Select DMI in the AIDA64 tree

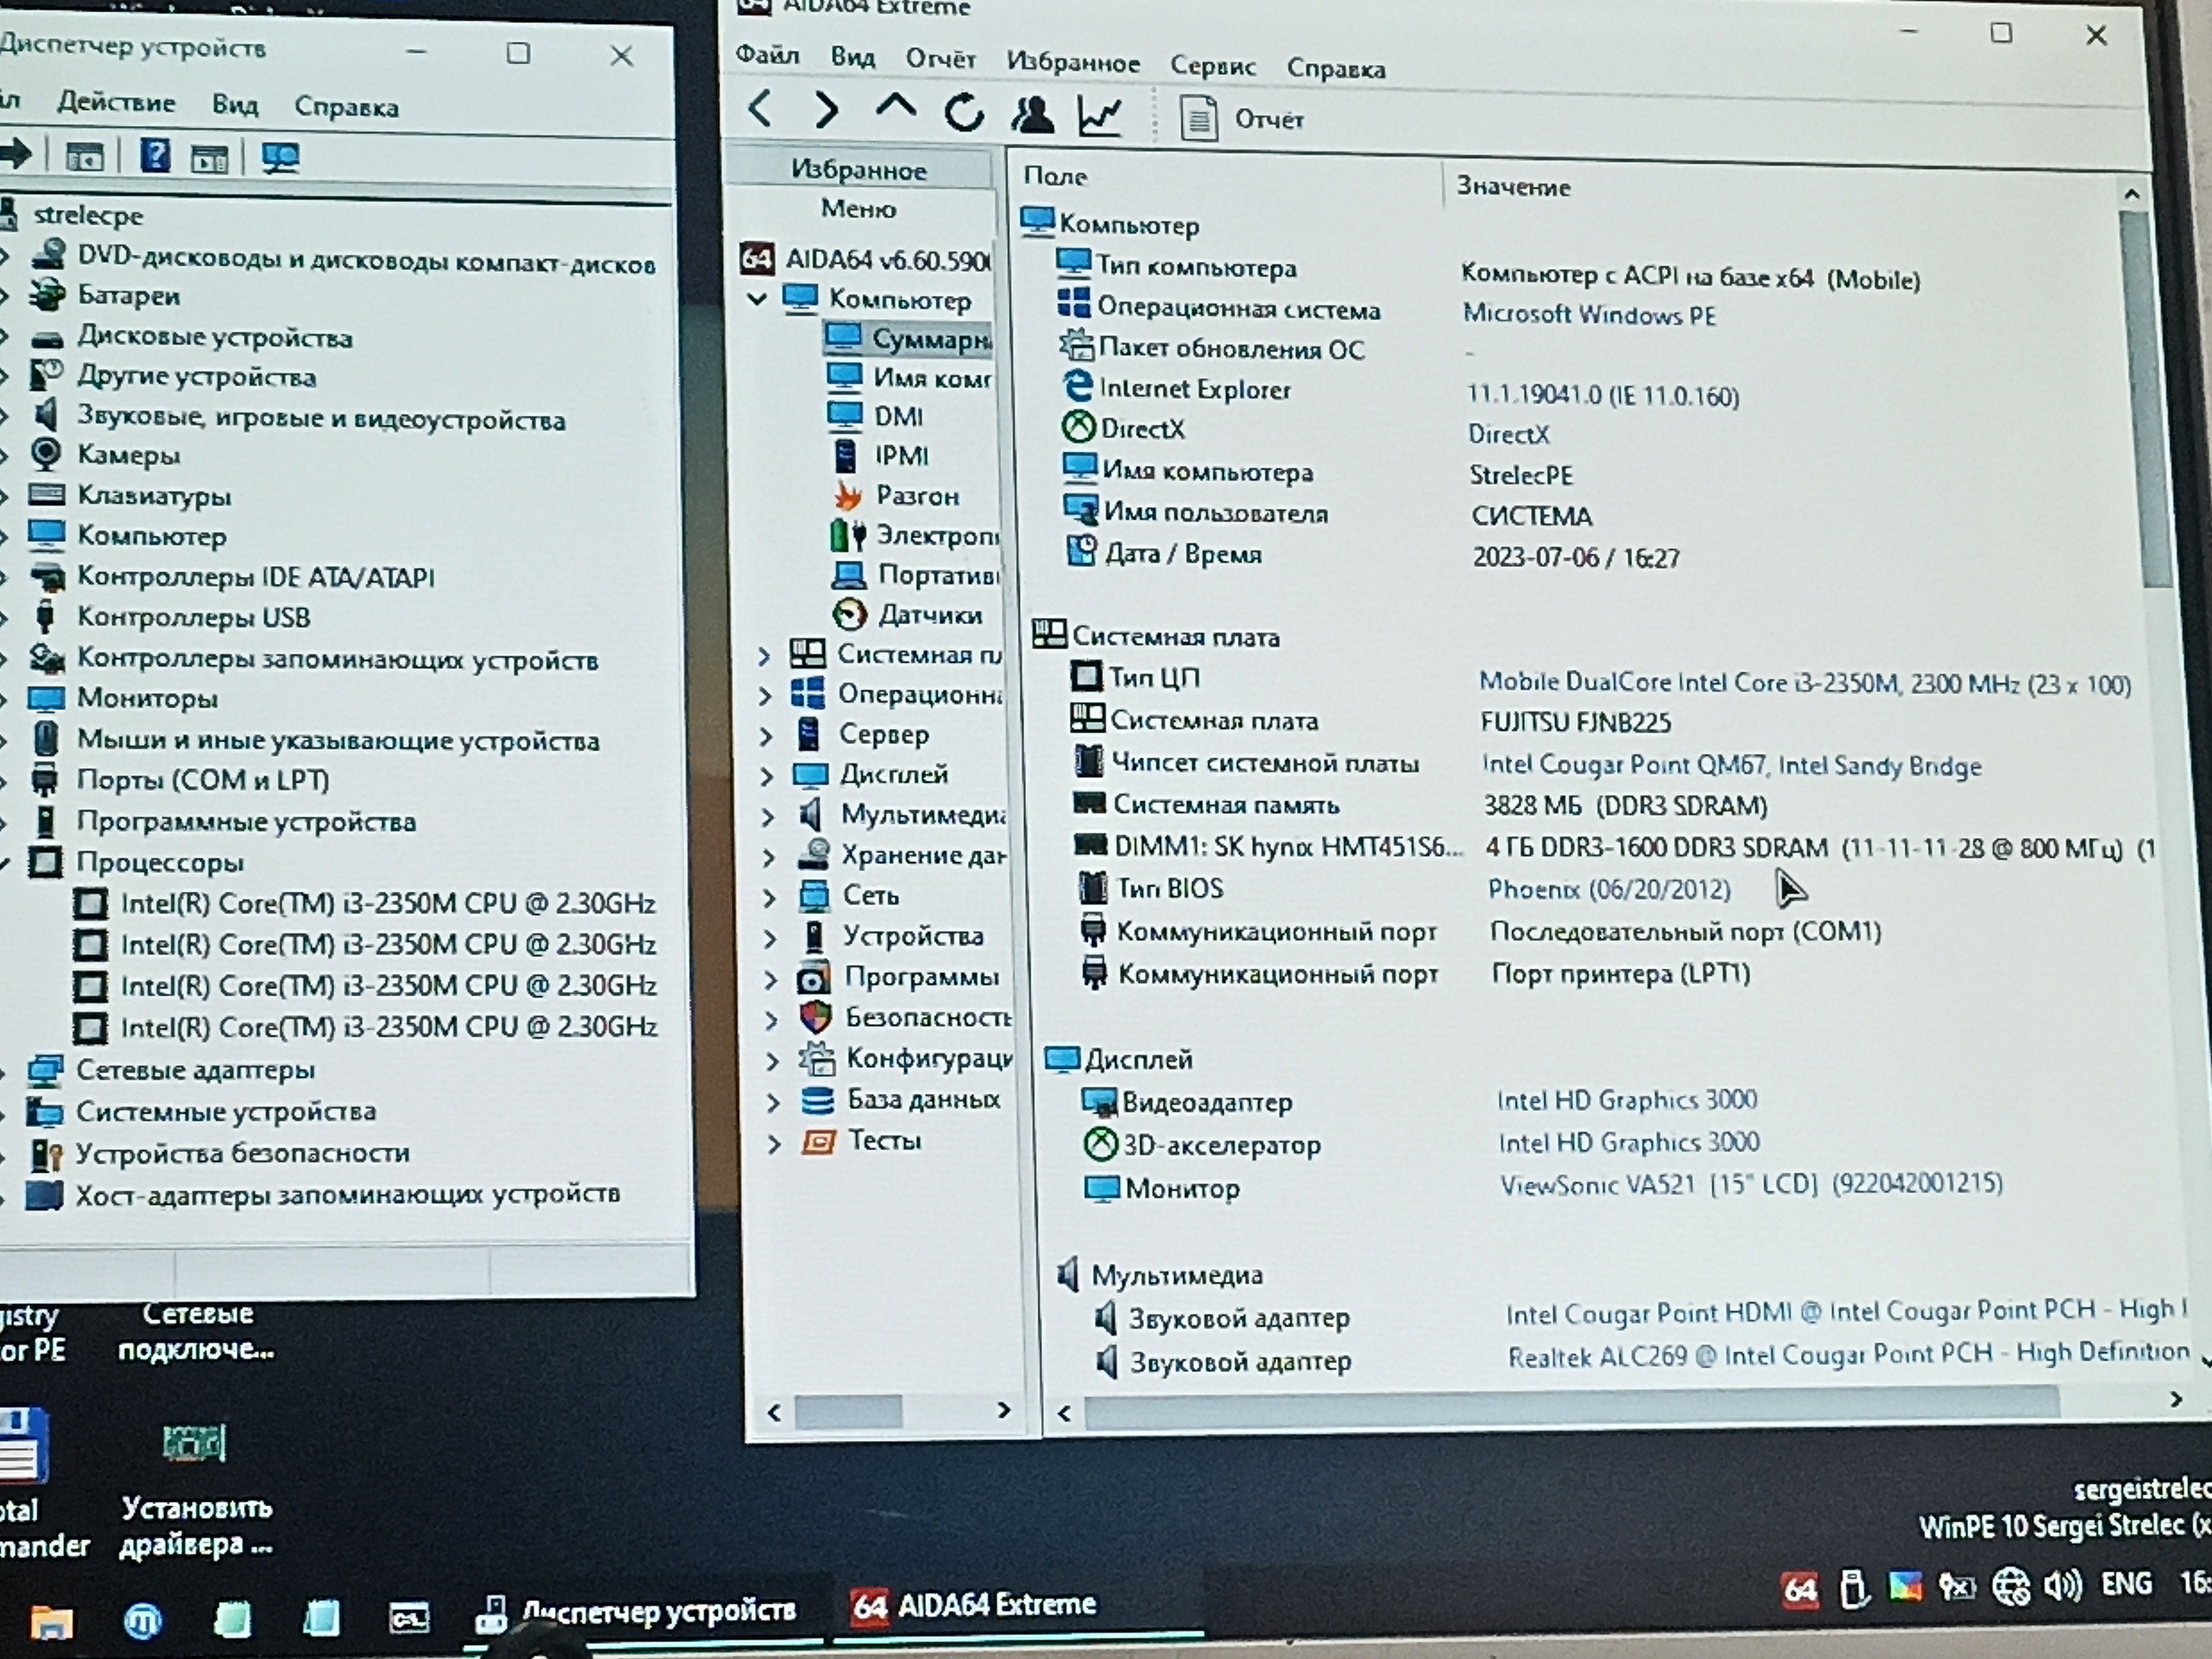tap(898, 416)
